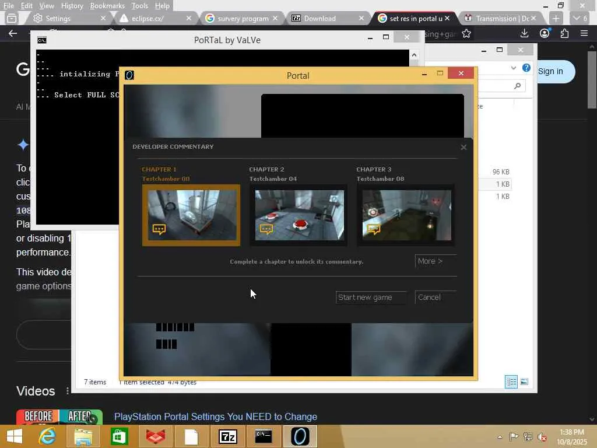Click the Firefox View icon left of tabs
This screenshot has height=448, width=597.
[x=12, y=18]
